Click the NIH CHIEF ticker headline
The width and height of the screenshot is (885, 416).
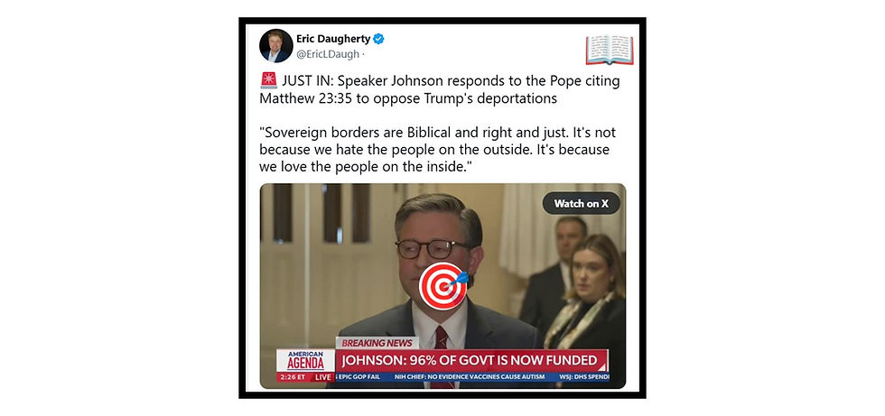coord(470,376)
